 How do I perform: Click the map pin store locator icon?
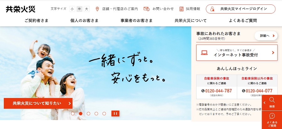click(x=97, y=9)
